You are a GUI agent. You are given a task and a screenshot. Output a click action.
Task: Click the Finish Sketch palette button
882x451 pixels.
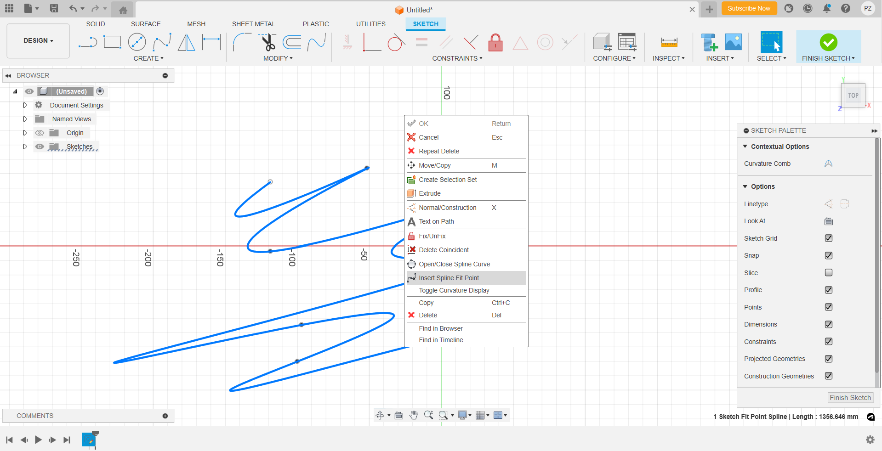[x=850, y=398]
